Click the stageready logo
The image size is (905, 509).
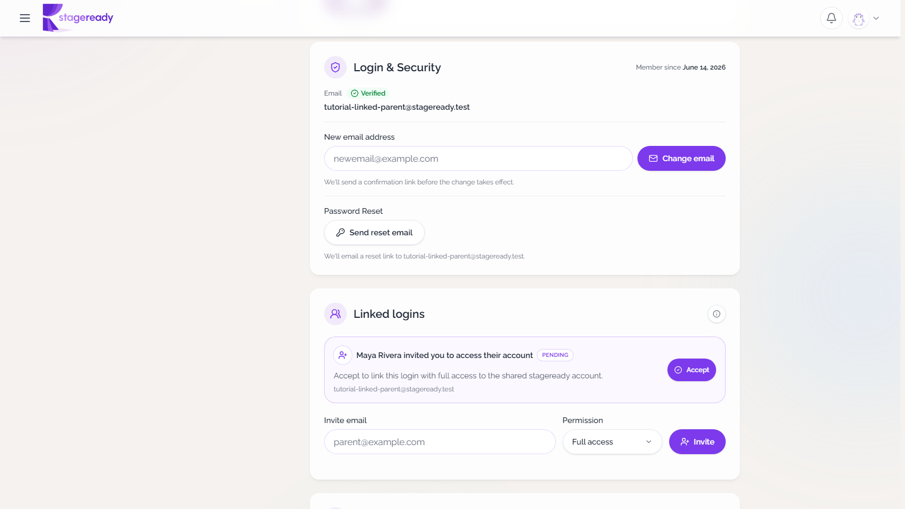[78, 18]
